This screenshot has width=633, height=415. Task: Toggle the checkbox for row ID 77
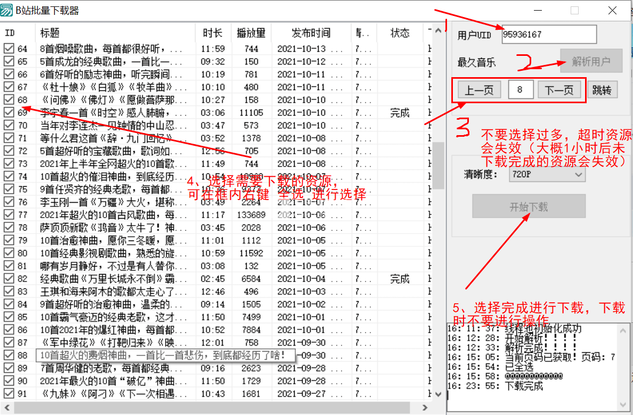(9, 214)
